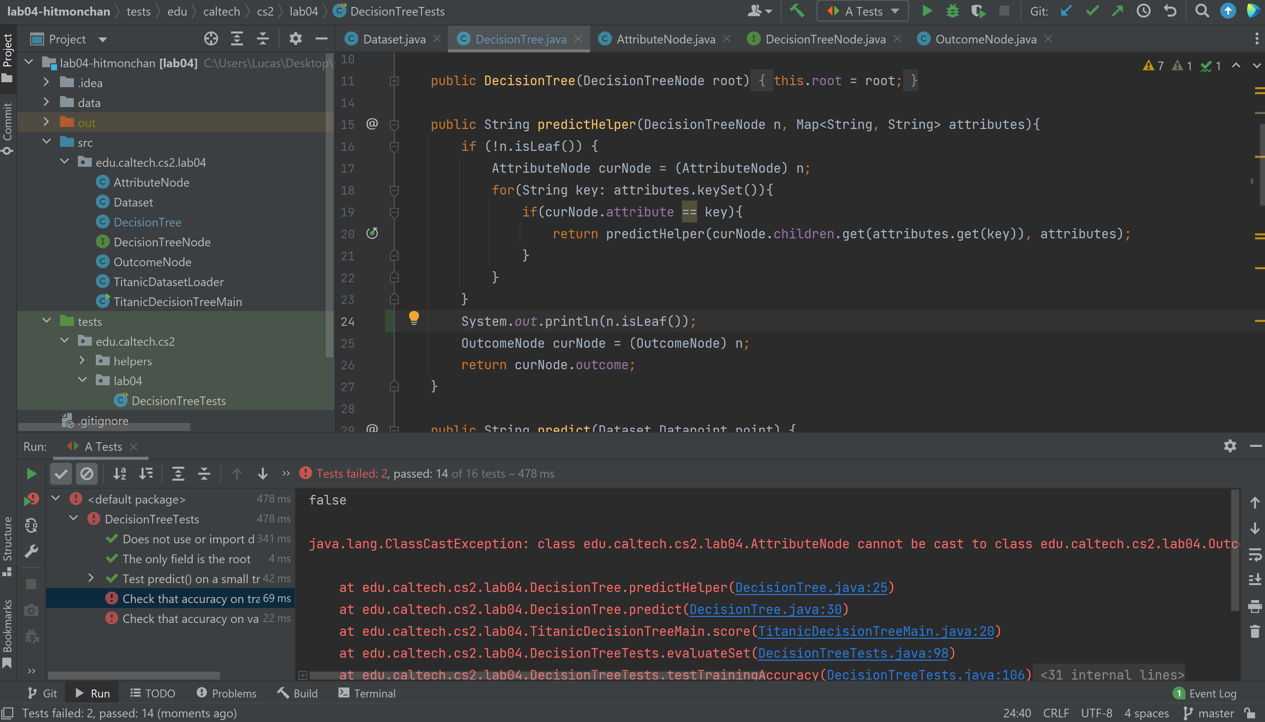Viewport: 1265px width, 722px height.
Task: Open the A Tests run configuration dropdown
Action: pyautogui.click(x=863, y=11)
